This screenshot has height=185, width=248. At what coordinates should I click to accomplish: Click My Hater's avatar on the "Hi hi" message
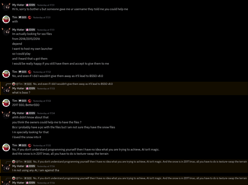pyautogui.click(x=6, y=7)
